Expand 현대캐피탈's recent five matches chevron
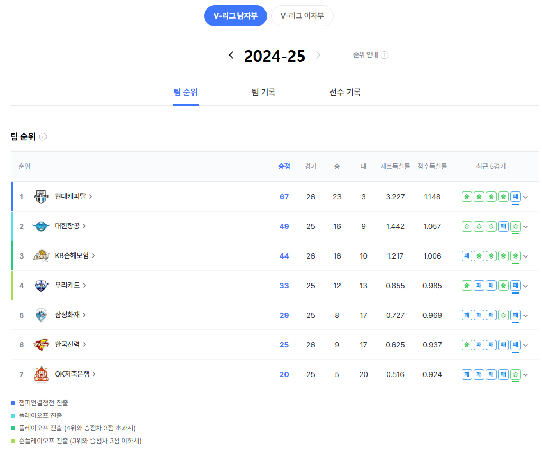This screenshot has height=449, width=542. click(525, 196)
